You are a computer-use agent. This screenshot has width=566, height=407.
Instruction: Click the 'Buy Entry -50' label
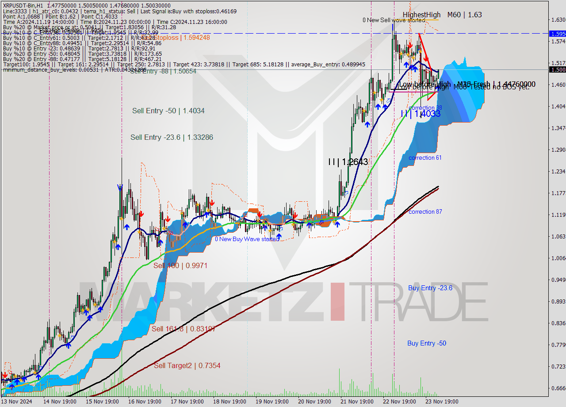[427, 343]
